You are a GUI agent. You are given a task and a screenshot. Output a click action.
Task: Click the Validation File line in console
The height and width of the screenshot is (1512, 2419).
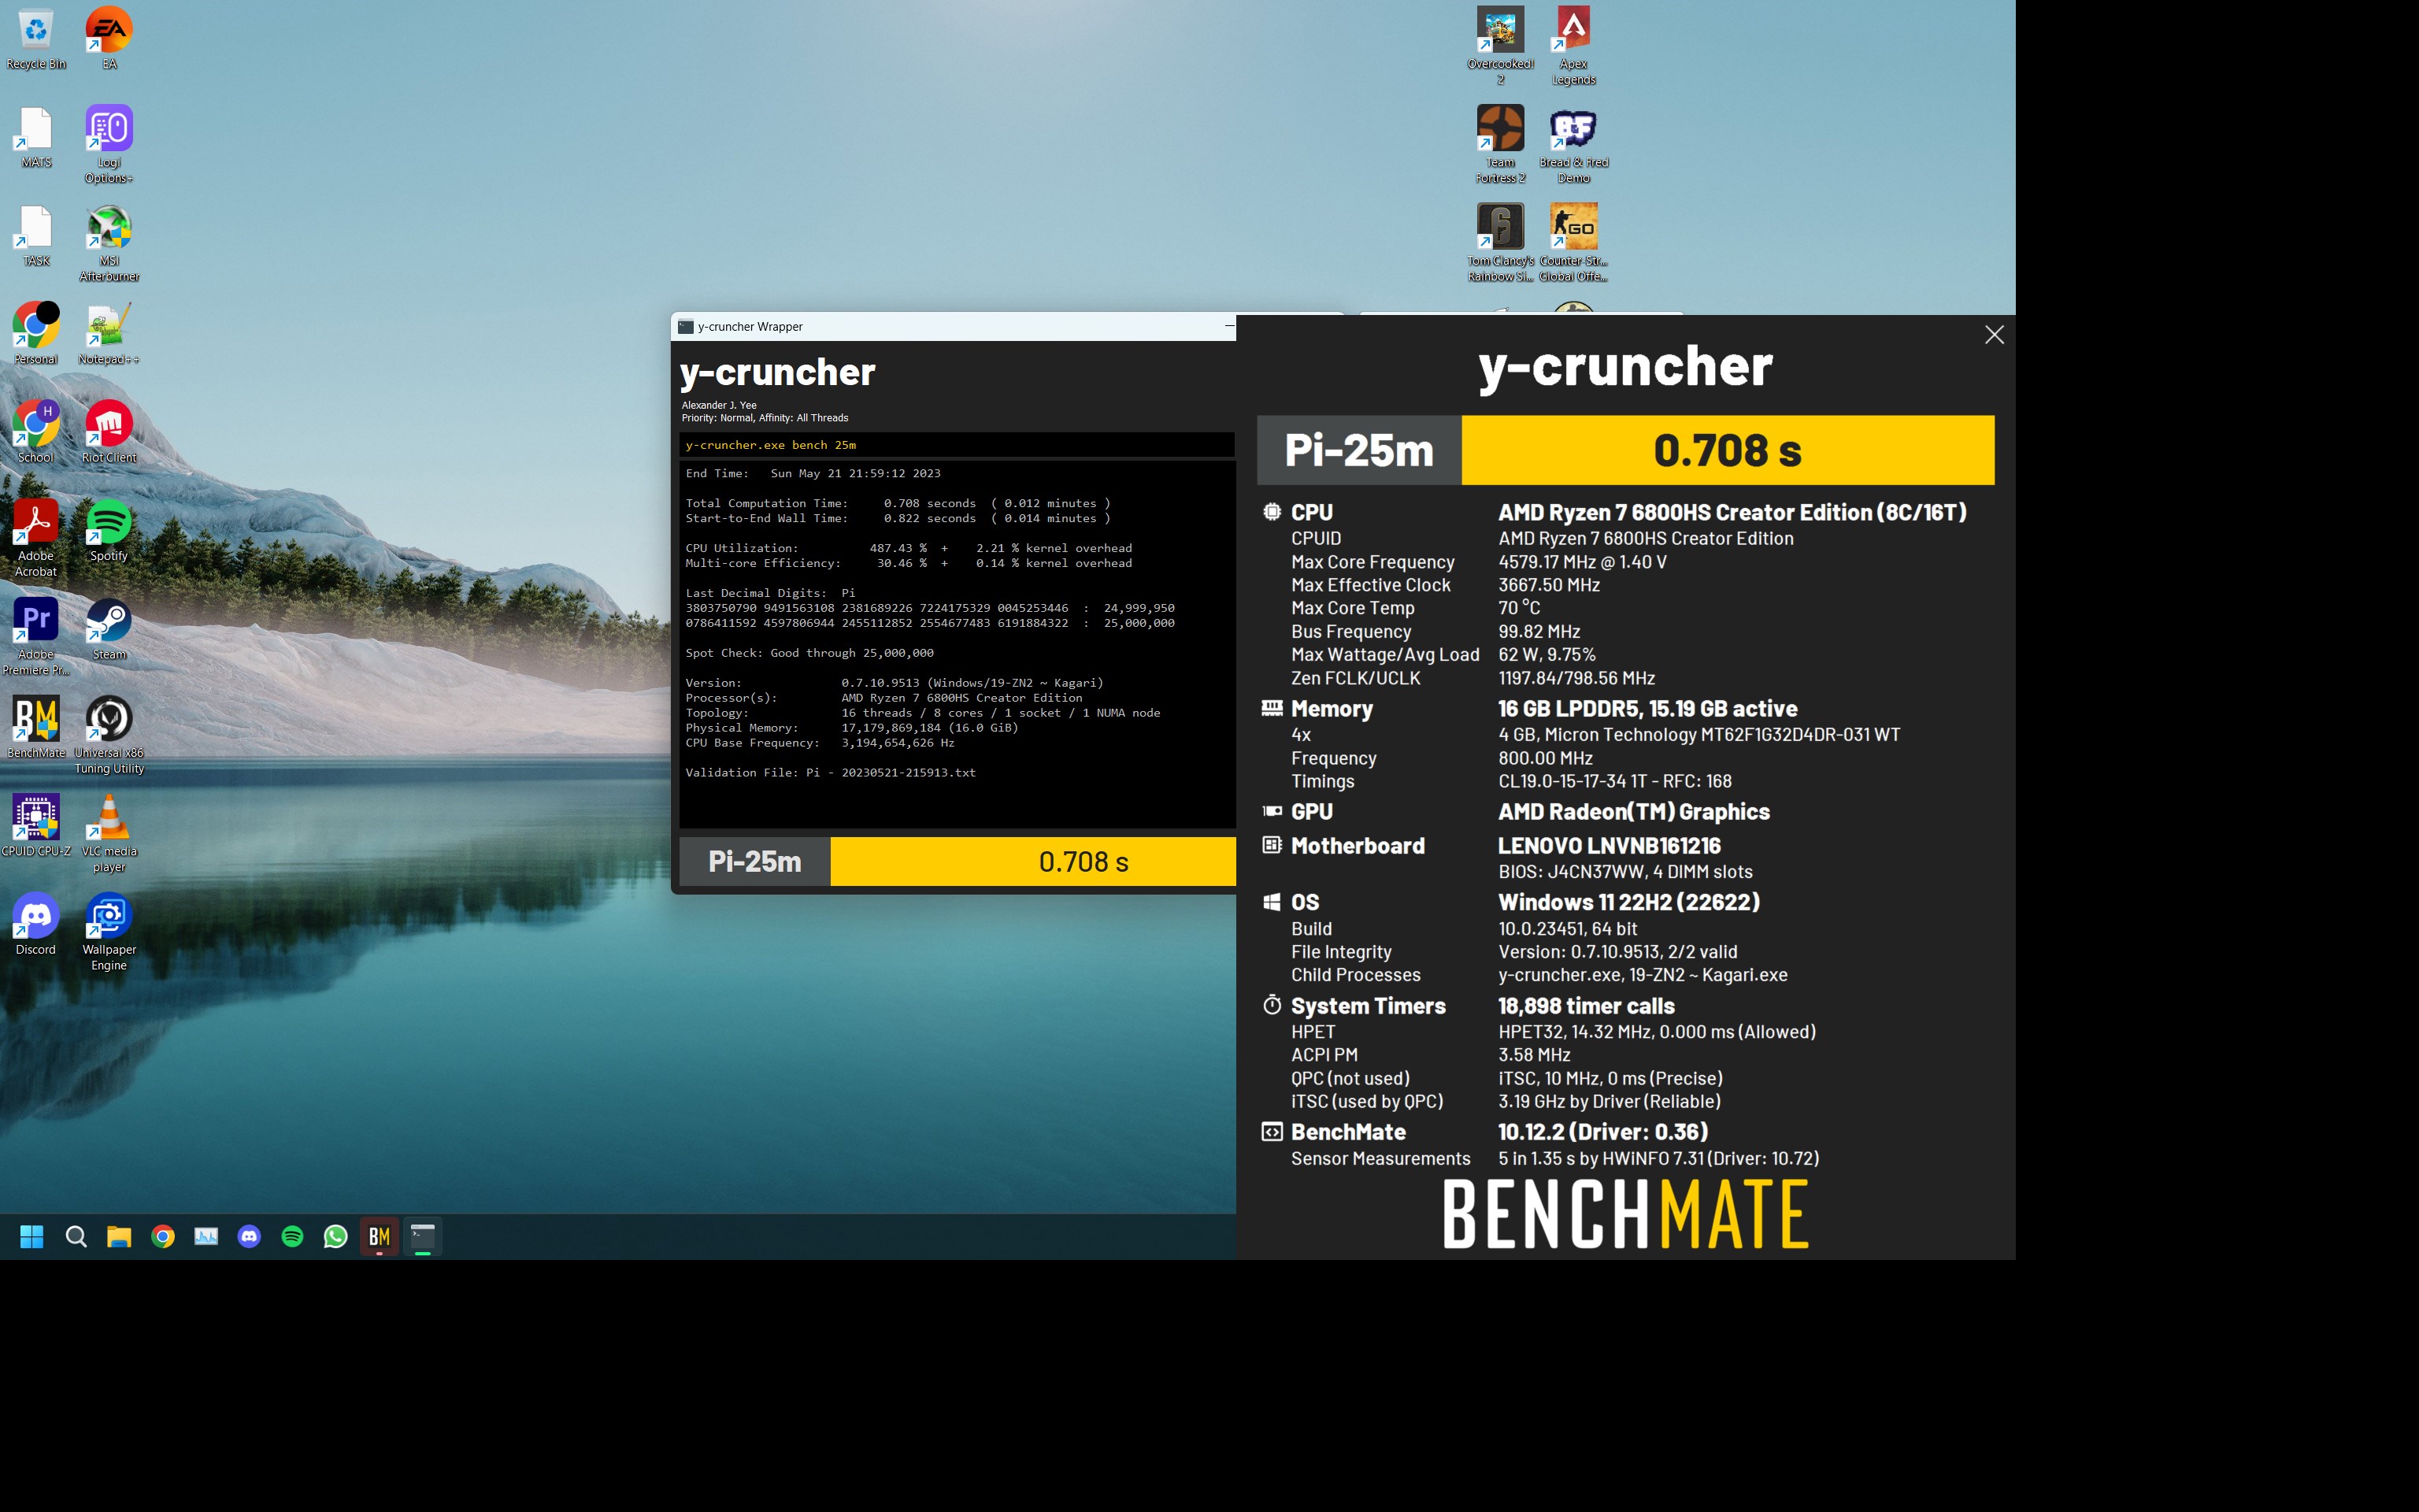point(830,772)
